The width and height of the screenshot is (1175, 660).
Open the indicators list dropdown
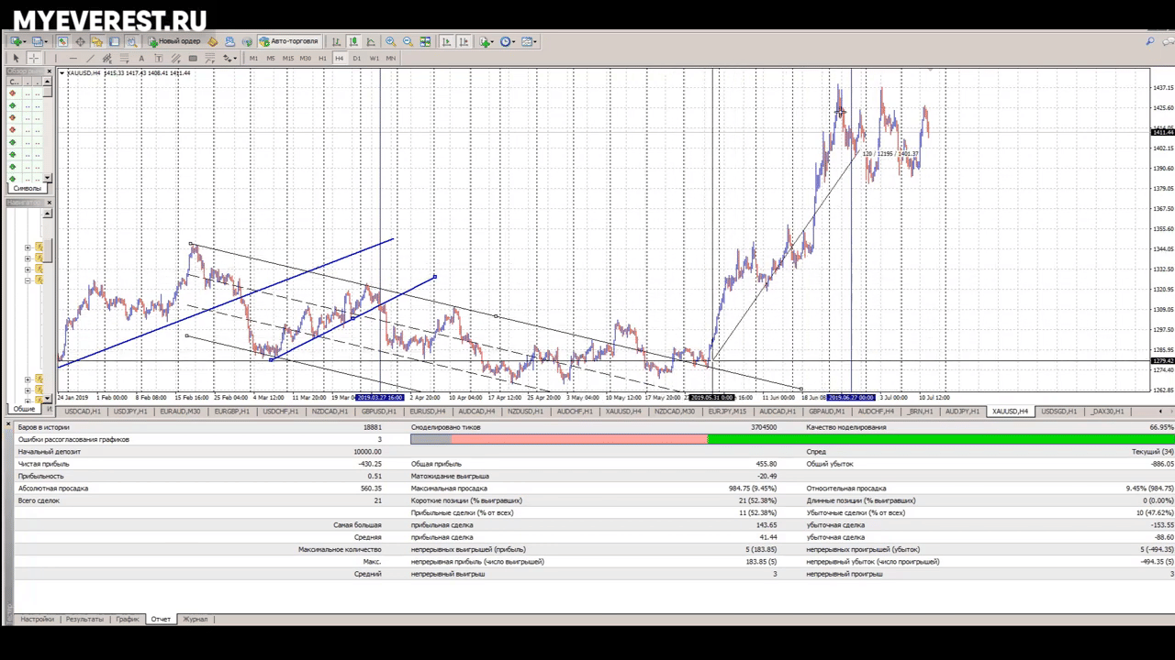(487, 41)
